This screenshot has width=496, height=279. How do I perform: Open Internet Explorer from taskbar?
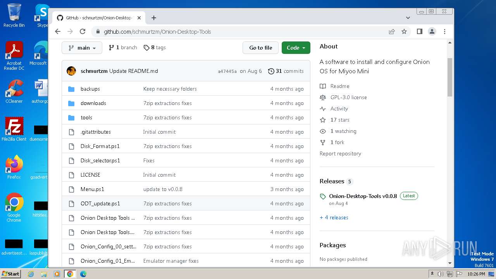[x=31, y=274]
